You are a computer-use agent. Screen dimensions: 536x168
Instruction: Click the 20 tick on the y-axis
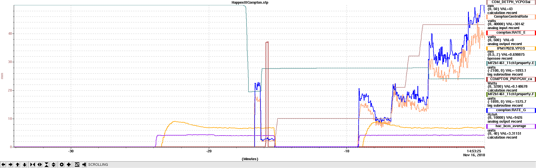[x=10, y=90]
